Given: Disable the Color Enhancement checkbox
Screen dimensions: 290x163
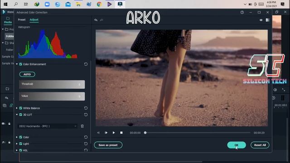Looking at the screenshot, I should pyautogui.click(x=21, y=64).
